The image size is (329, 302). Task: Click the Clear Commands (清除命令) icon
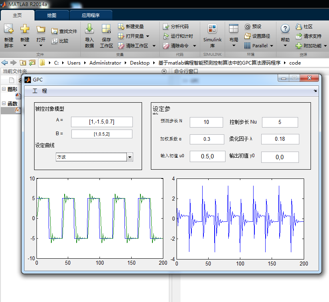pos(166,46)
